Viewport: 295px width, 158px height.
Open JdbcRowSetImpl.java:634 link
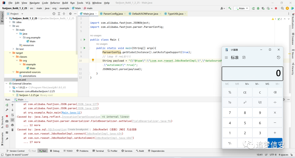[x=104, y=133]
